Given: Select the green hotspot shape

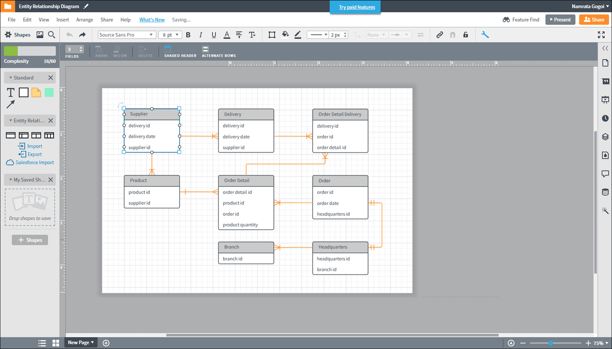Looking at the screenshot, I should [49, 92].
